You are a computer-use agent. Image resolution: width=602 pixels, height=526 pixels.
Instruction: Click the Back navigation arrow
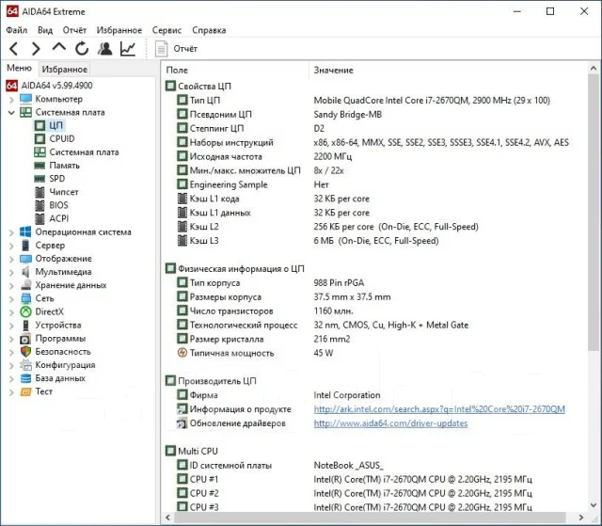coord(14,49)
